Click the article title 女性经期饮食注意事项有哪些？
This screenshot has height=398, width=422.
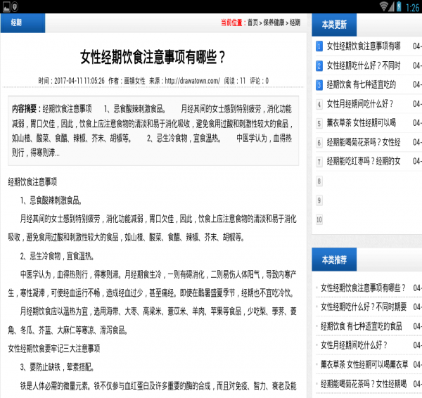153,58
